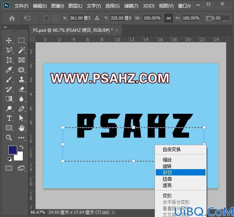The width and height of the screenshot is (234, 217).
Task: Choose 扭曲 from context menu
Action: (181, 179)
